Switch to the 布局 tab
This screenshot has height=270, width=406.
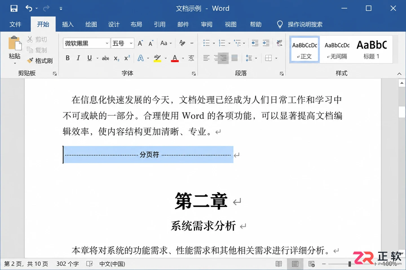(136, 24)
